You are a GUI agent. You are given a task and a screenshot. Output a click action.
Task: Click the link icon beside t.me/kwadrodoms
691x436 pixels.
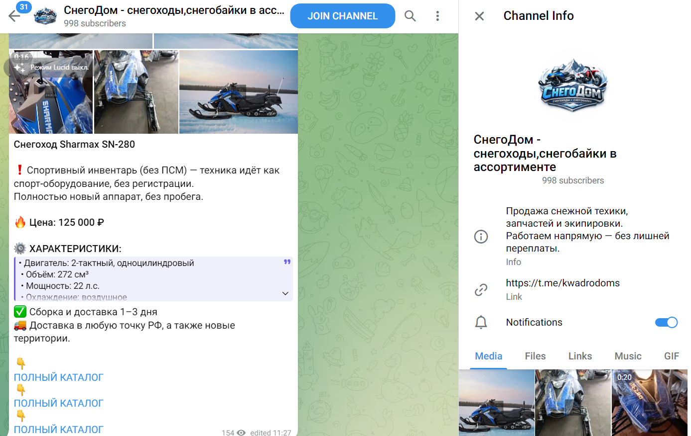(481, 289)
